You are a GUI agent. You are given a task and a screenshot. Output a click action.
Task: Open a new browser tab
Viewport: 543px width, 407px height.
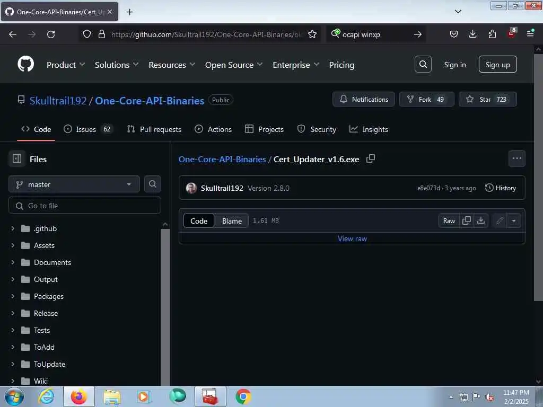pos(129,12)
